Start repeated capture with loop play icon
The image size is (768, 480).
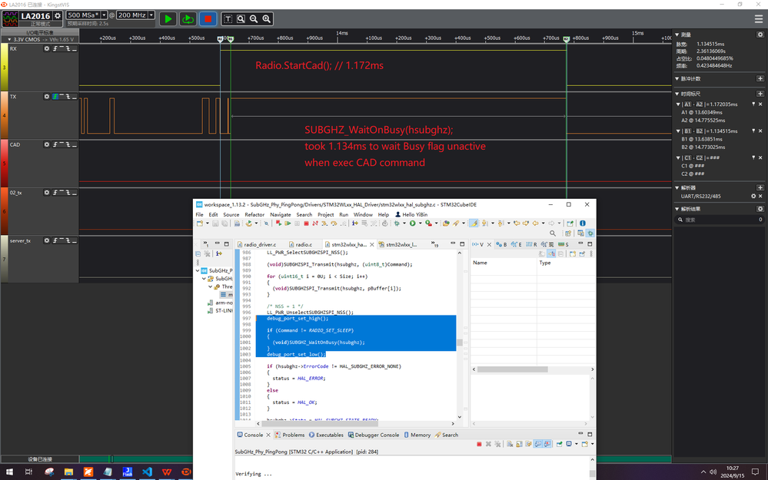point(188,18)
